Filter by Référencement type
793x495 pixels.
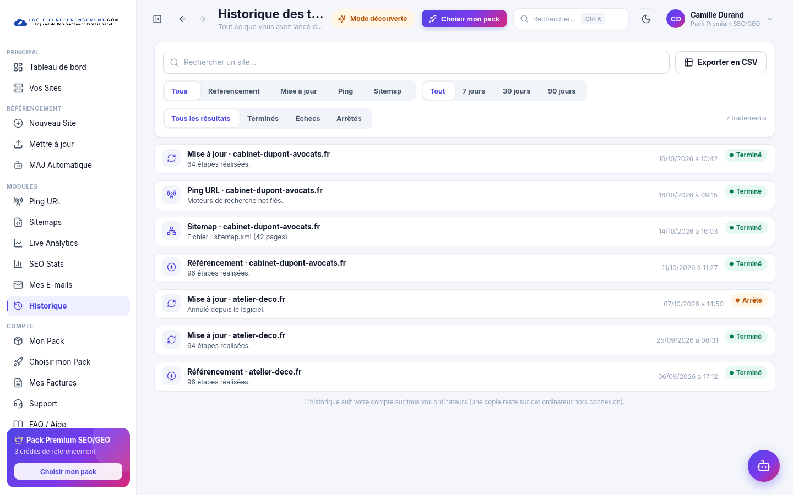pos(234,91)
